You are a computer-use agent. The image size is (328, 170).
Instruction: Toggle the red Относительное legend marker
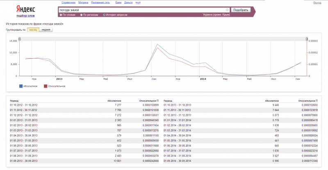[x=46, y=86]
